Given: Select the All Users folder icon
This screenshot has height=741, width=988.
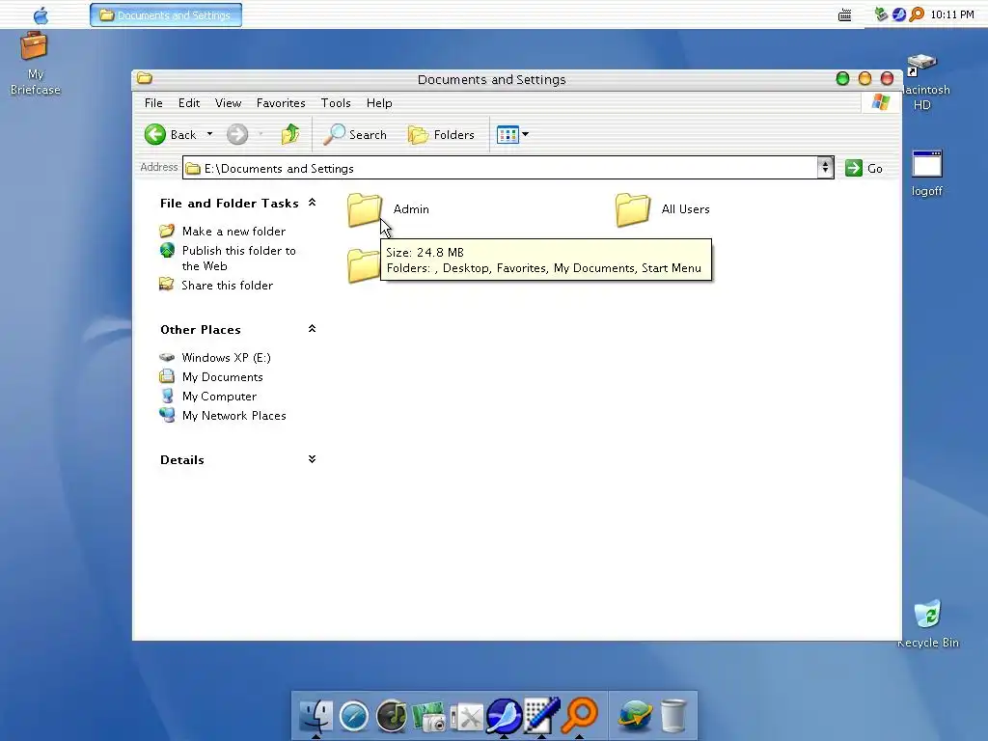Looking at the screenshot, I should coord(633,209).
